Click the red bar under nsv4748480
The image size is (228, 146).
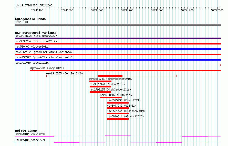coord(111,97)
